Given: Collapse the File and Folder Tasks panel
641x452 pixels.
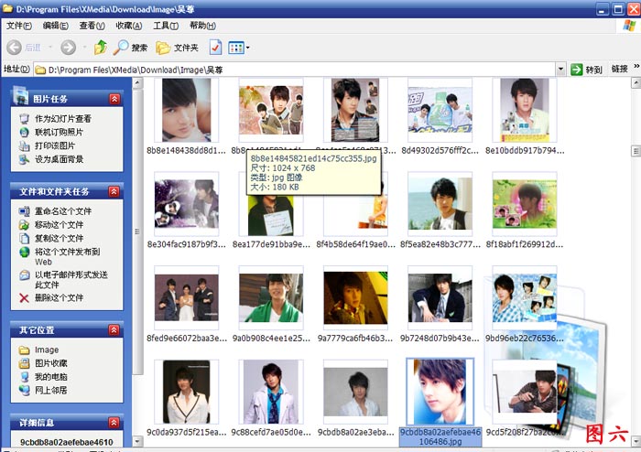Looking at the screenshot, I should click(114, 191).
